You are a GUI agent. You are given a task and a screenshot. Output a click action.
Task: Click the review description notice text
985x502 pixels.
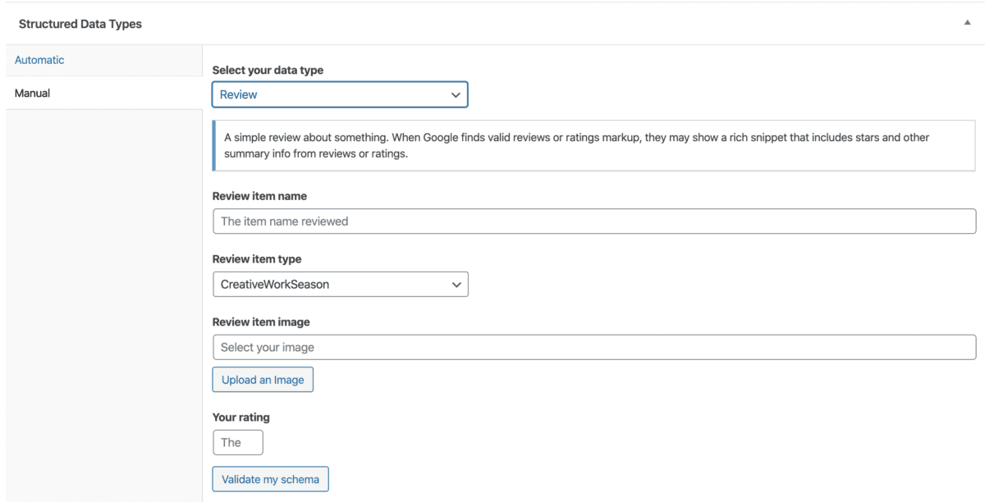point(576,145)
